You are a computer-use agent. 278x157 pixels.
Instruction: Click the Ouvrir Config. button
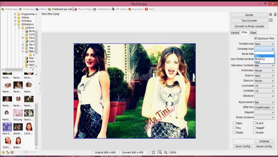243,146
